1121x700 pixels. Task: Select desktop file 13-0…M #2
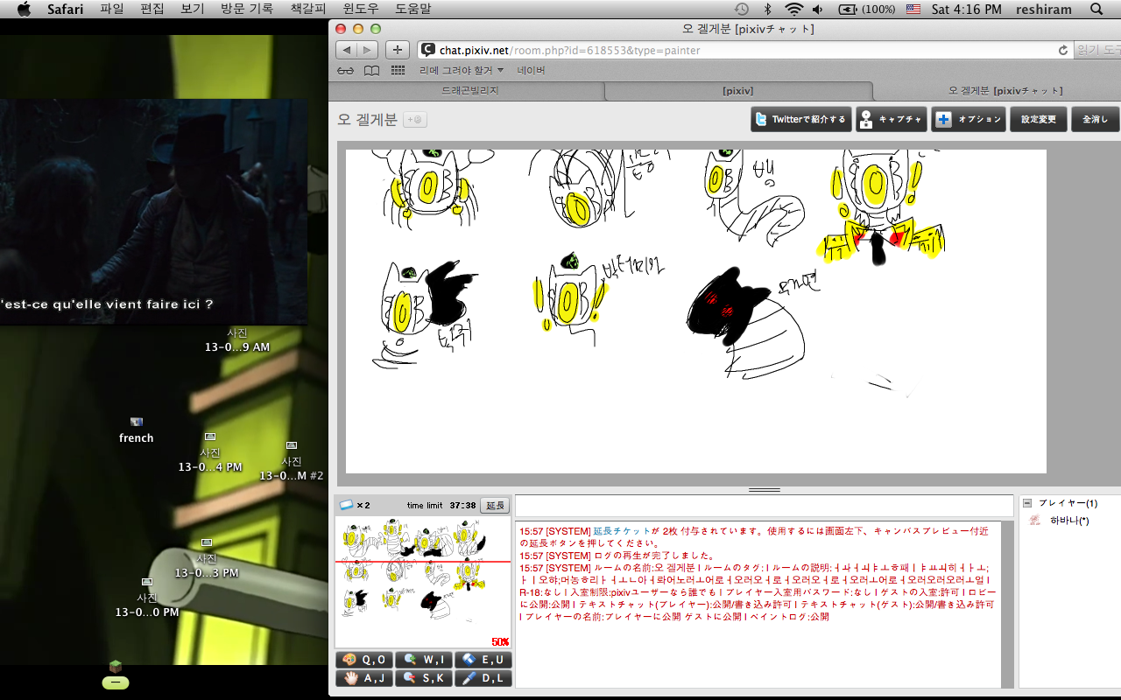[x=292, y=461]
